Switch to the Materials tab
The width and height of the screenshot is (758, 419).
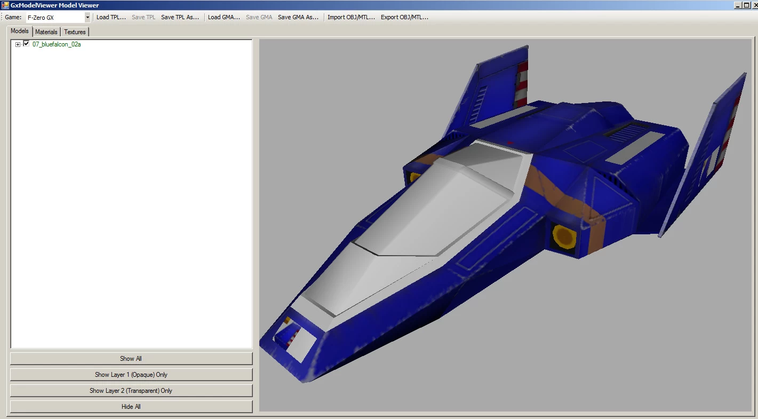click(46, 32)
